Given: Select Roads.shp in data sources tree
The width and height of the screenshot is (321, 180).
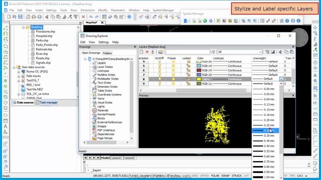Looking at the screenshot, I should tap(43, 58).
